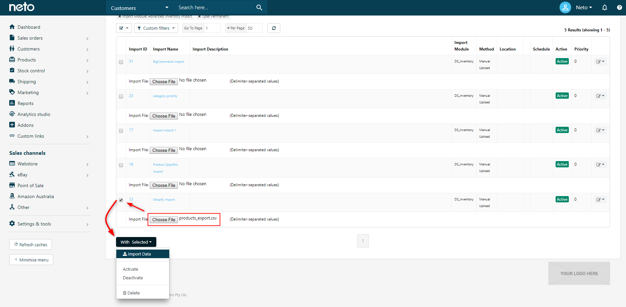Screen dimensions: 626x307
Task: Open the Shopify Import link
Action: tap(164, 200)
